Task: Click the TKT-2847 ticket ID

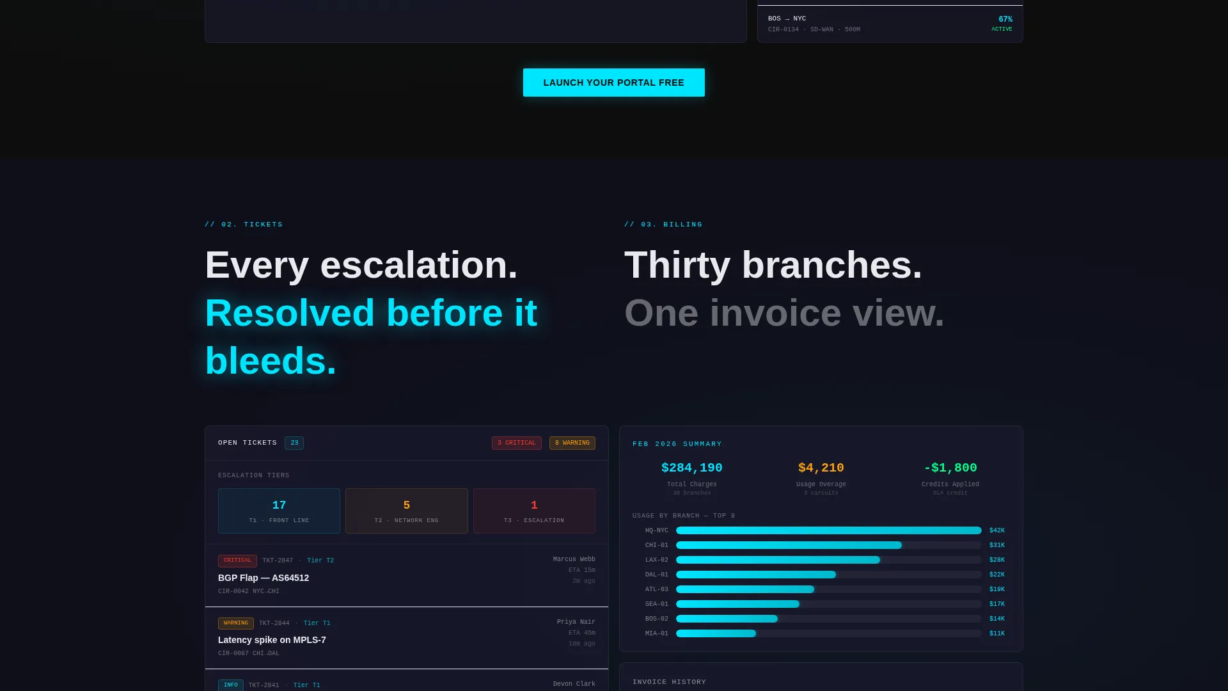Action: point(278,560)
